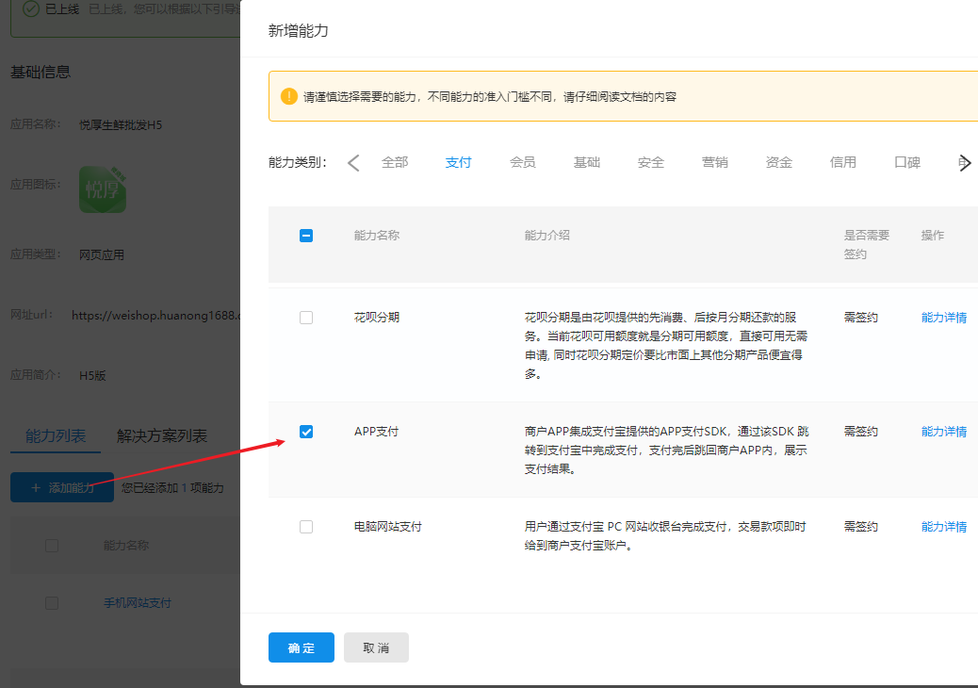Click the 添加能力 button in background page

pyautogui.click(x=62, y=487)
